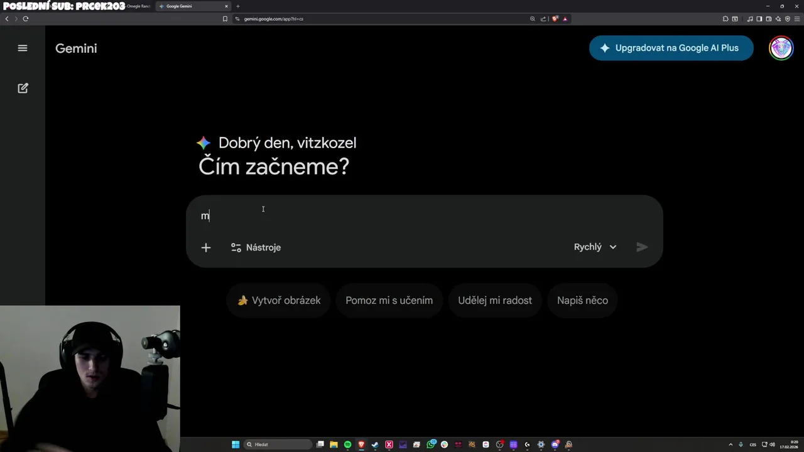The image size is (804, 452).
Task: Open the Brave Wallet icon
Action: click(x=769, y=19)
